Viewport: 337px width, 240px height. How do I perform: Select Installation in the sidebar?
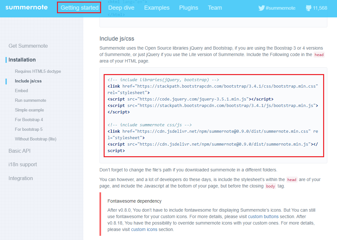(22, 60)
